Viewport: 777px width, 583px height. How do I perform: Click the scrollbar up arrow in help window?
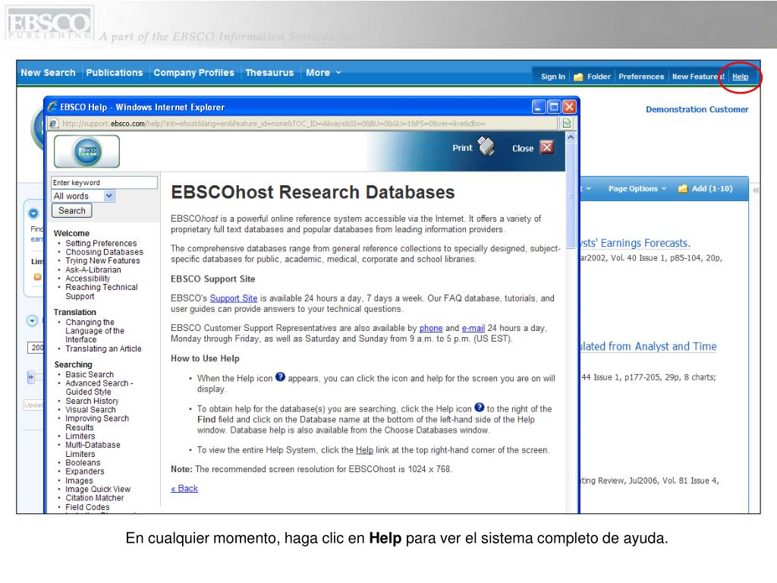(571, 137)
